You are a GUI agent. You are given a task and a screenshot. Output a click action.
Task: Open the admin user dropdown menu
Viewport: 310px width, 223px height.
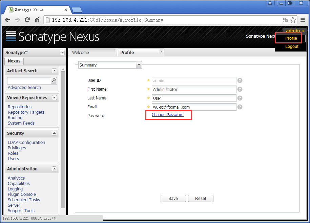295,31
